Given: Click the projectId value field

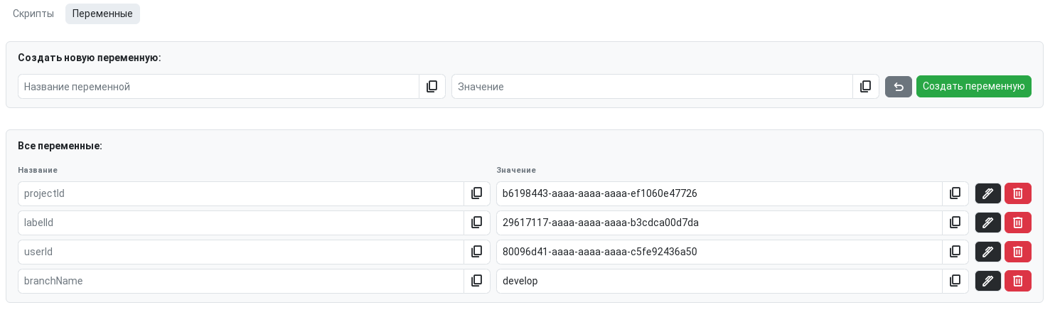Looking at the screenshot, I should 719,193.
